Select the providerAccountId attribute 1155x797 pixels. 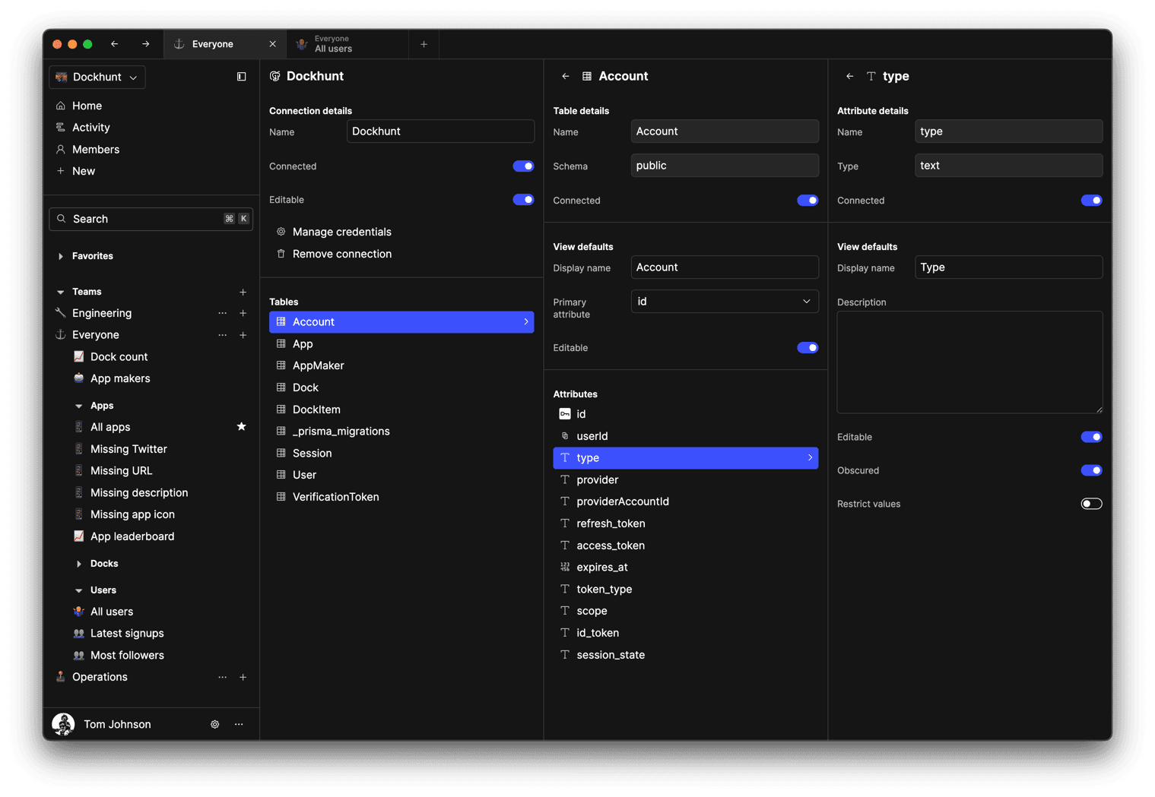(686, 501)
